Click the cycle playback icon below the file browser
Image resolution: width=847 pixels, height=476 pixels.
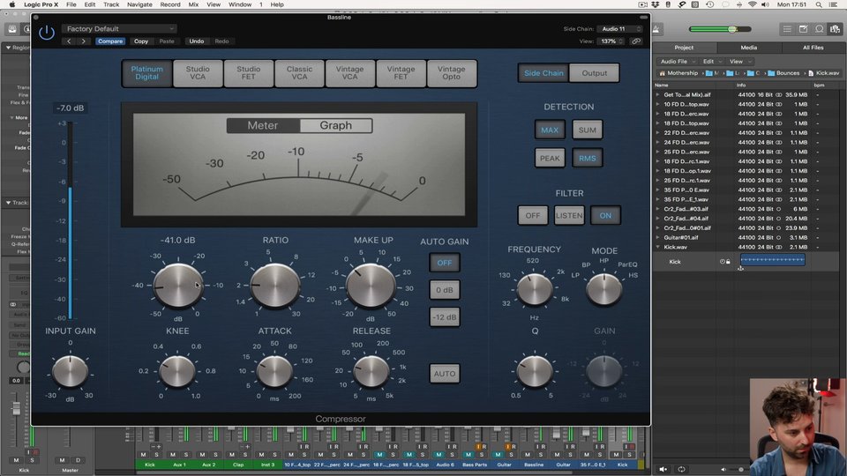681,469
